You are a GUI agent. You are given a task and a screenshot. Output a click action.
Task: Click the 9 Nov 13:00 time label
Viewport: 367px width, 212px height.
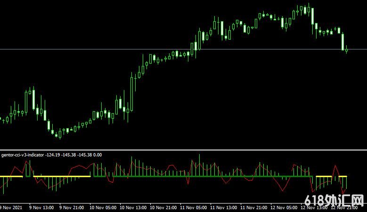(41, 207)
